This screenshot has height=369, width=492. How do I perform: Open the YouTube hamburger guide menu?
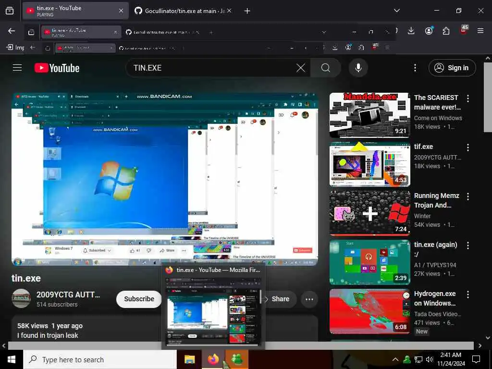[17, 68]
